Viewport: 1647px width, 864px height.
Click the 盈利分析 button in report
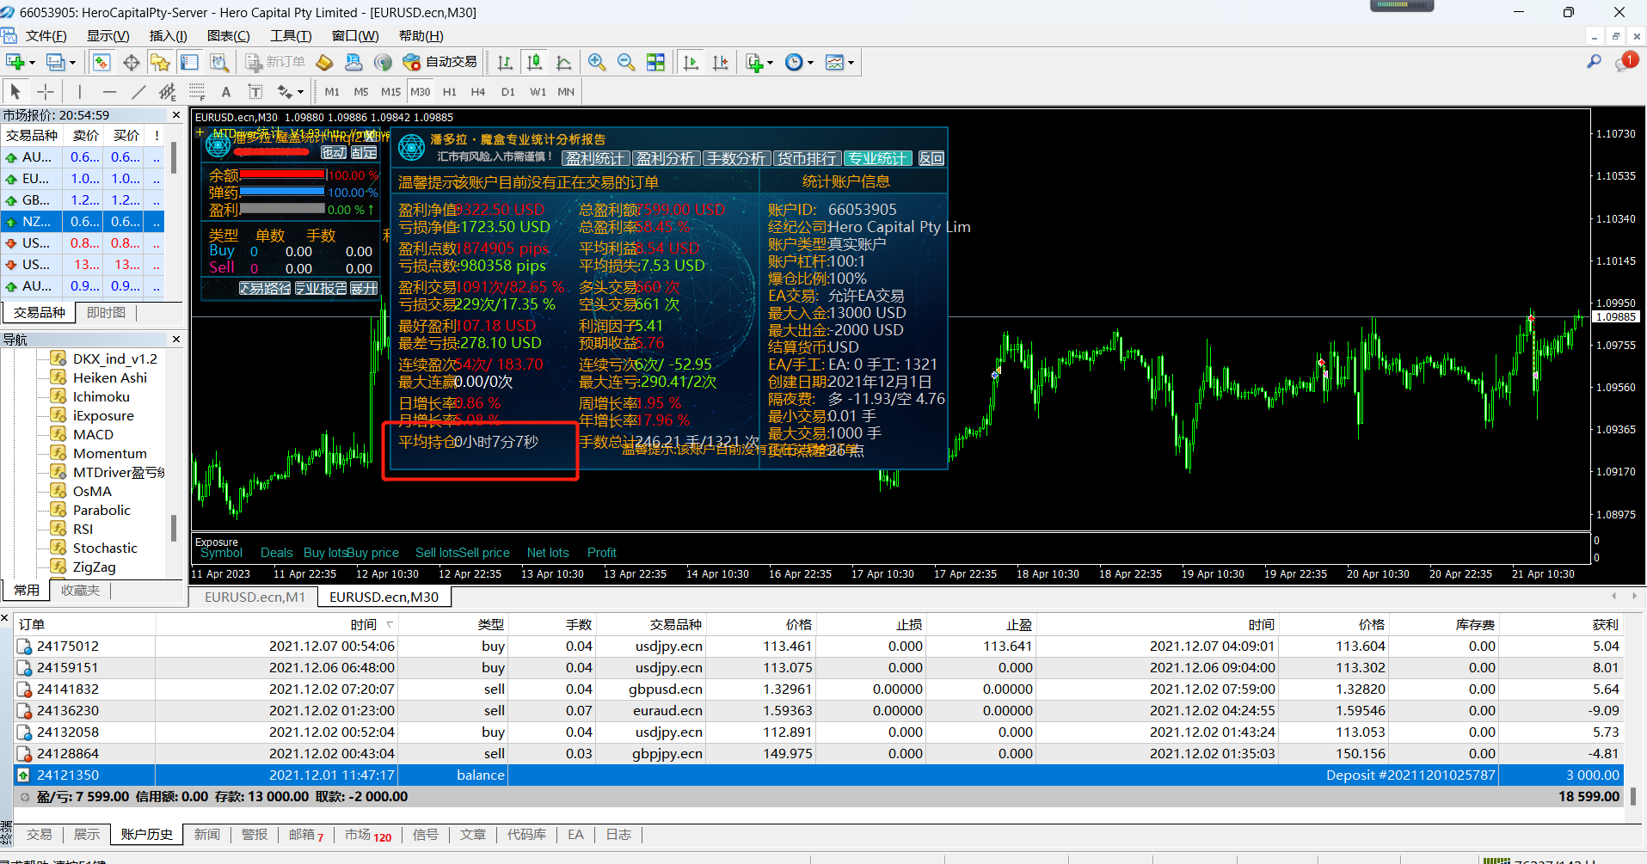666,158
